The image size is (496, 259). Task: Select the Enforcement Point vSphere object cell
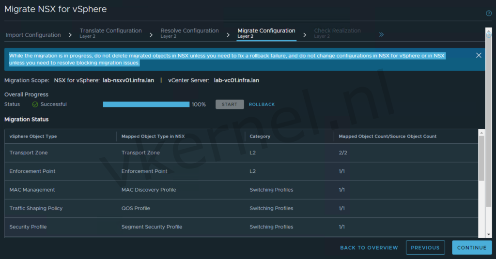pyautogui.click(x=32, y=171)
